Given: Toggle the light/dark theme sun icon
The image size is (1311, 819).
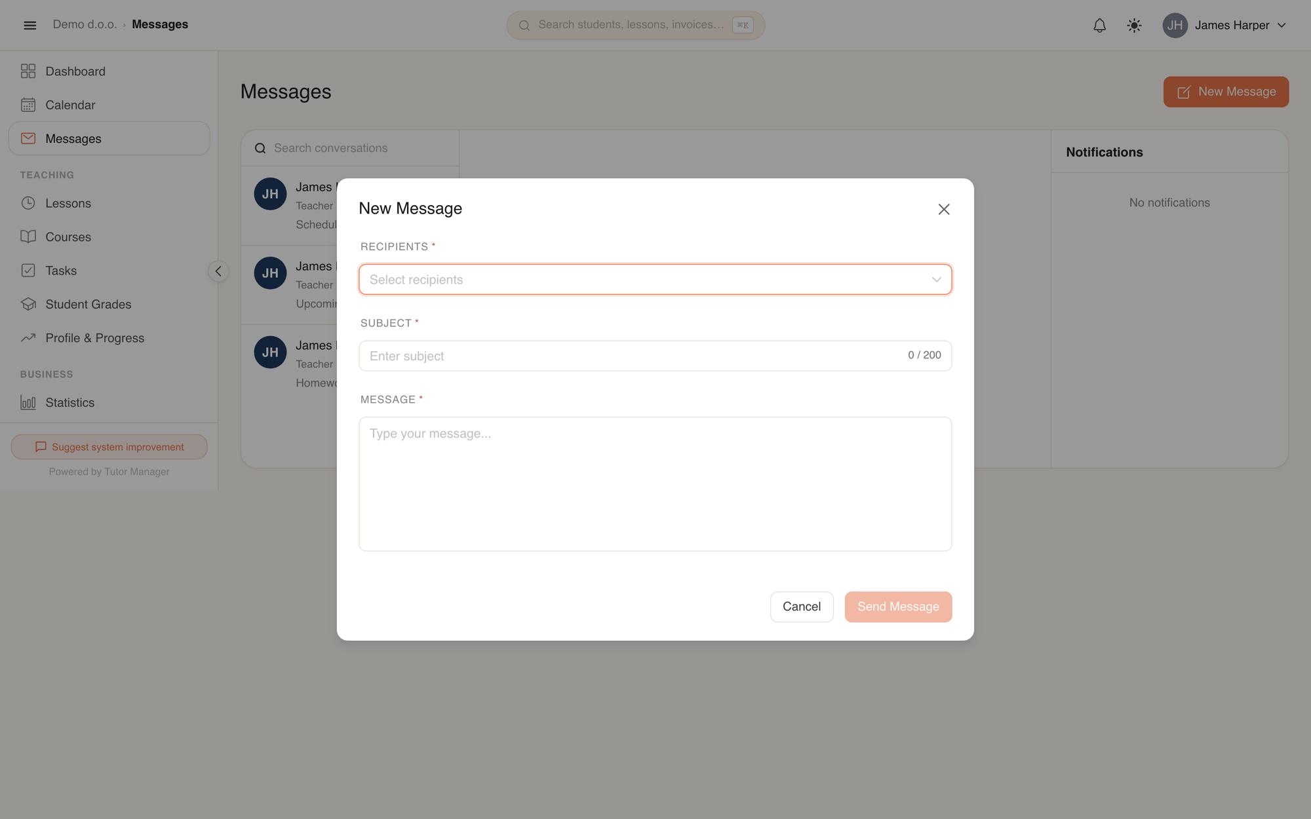Looking at the screenshot, I should (1134, 25).
